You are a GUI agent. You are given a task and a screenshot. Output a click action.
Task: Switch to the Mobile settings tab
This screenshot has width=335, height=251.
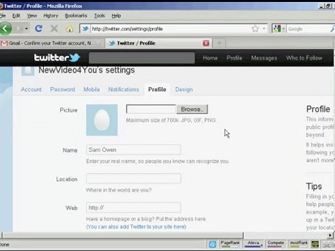pyautogui.click(x=92, y=90)
